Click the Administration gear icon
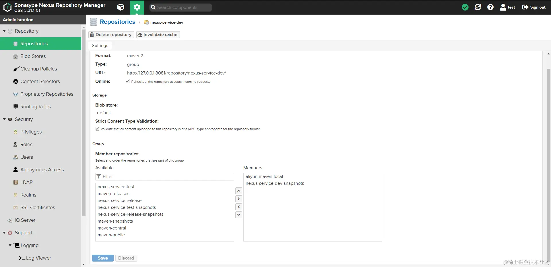The width and height of the screenshot is (551, 267). (x=137, y=7)
